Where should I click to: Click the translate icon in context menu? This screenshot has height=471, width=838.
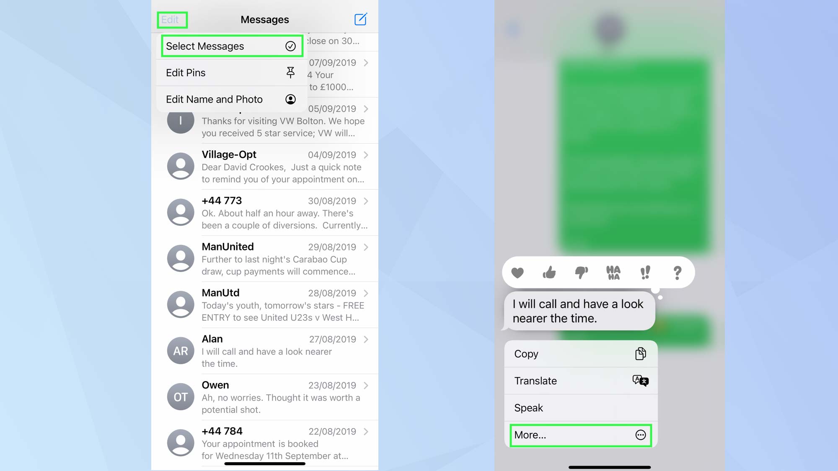point(640,380)
